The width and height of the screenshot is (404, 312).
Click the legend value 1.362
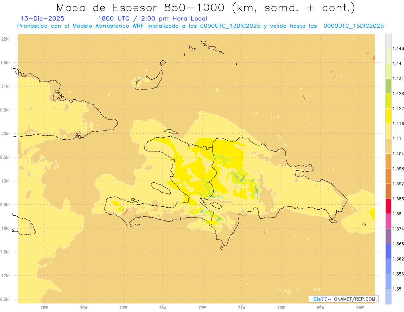pos(399,259)
